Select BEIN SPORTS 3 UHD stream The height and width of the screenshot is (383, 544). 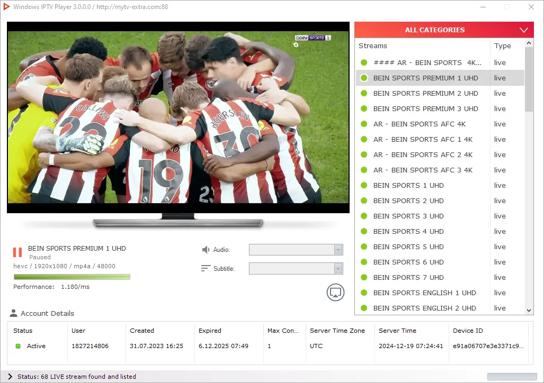(x=440, y=216)
